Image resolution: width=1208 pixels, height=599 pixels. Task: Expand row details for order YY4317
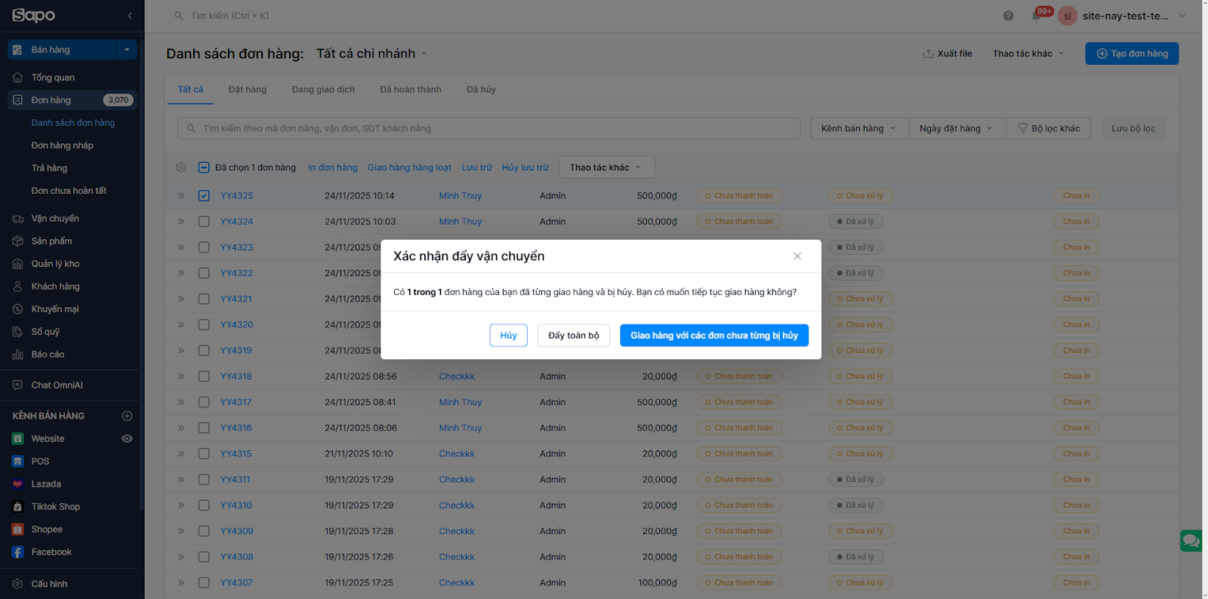click(181, 402)
